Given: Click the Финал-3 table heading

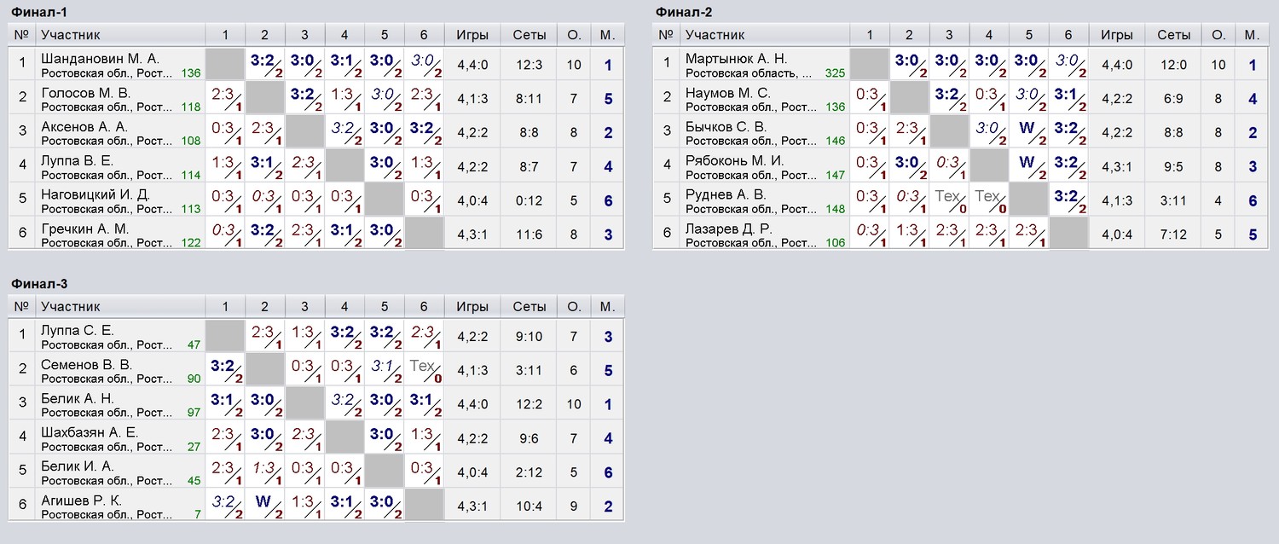Looking at the screenshot, I should [x=35, y=284].
